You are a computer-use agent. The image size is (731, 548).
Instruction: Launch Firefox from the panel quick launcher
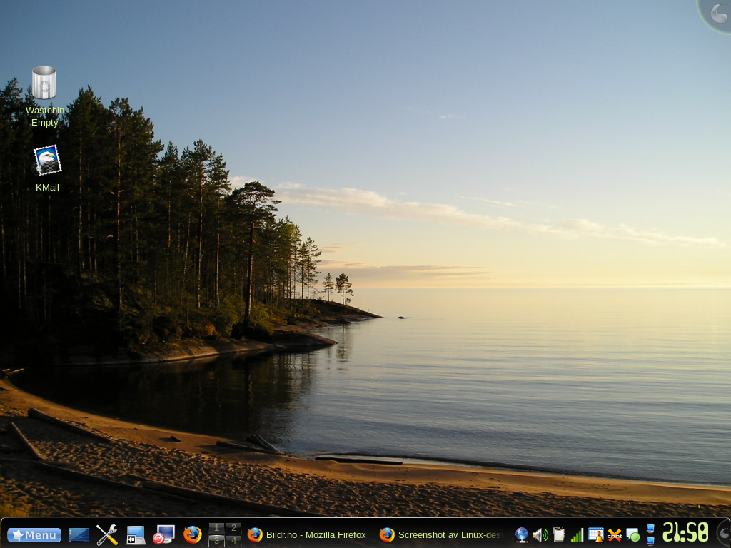[193, 534]
